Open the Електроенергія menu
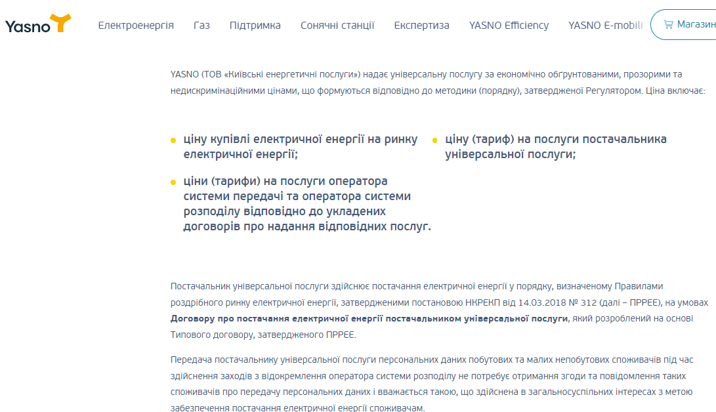Viewport: 716px width, 412px height. click(x=136, y=26)
